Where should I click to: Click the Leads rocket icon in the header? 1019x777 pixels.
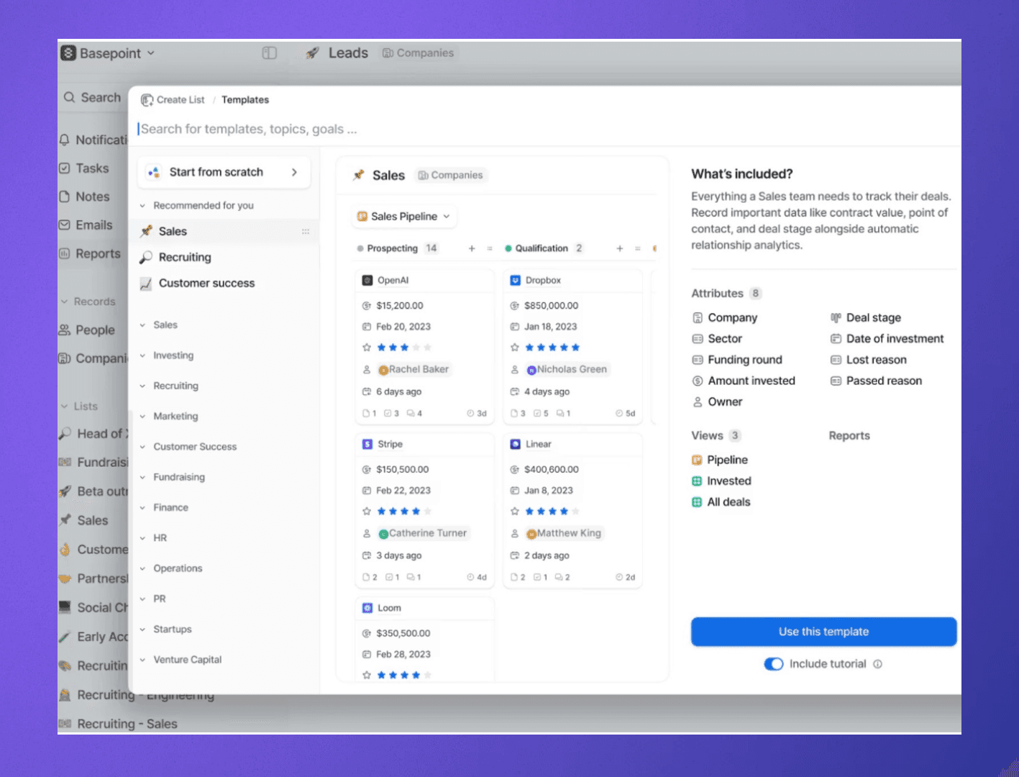pyautogui.click(x=312, y=53)
